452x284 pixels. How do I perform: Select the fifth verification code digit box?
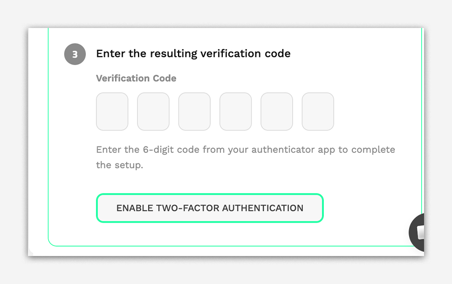[x=277, y=111]
